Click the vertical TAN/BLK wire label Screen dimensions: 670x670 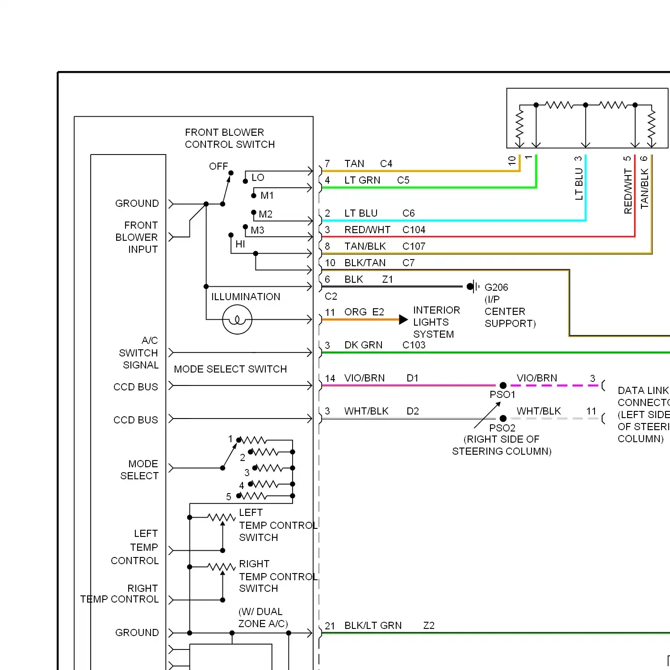[644, 188]
